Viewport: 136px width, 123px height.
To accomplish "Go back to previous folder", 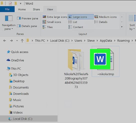I will tap(4, 40).
